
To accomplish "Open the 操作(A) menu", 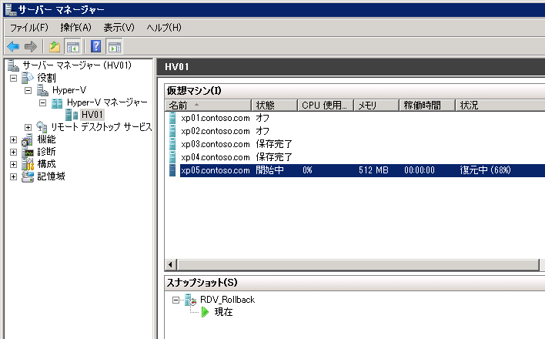I will pos(75,28).
